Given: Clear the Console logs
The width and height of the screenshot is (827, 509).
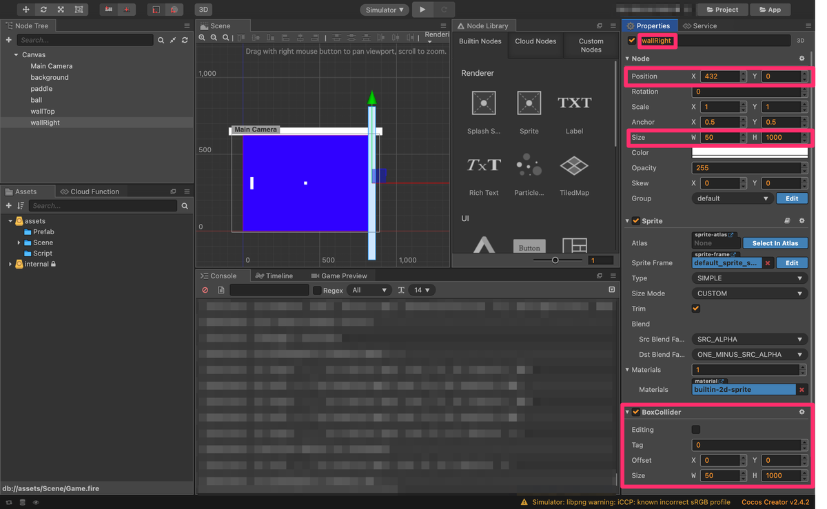Looking at the screenshot, I should point(205,291).
